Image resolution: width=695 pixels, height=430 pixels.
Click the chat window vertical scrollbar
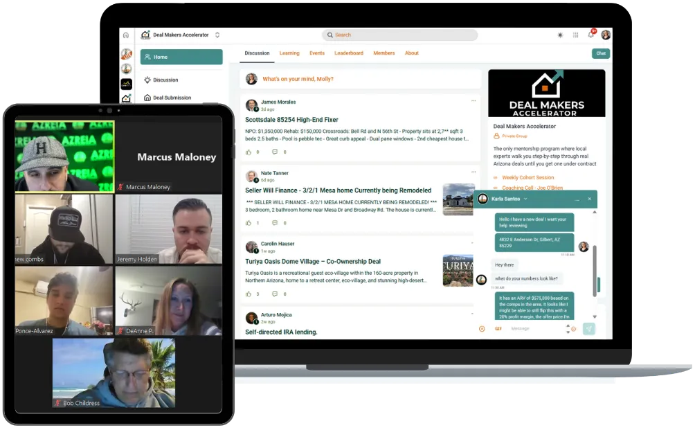[595, 271]
